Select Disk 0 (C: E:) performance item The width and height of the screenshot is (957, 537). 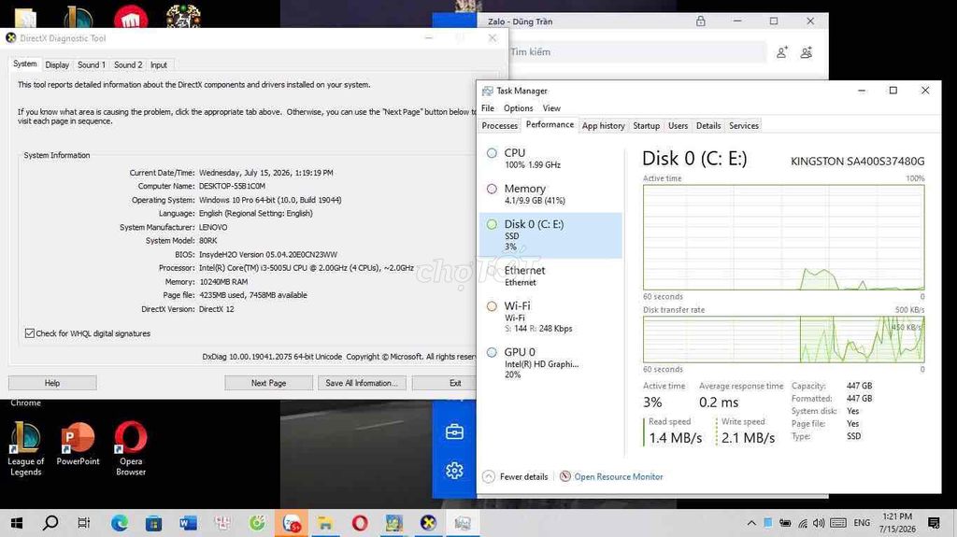pyautogui.click(x=550, y=235)
